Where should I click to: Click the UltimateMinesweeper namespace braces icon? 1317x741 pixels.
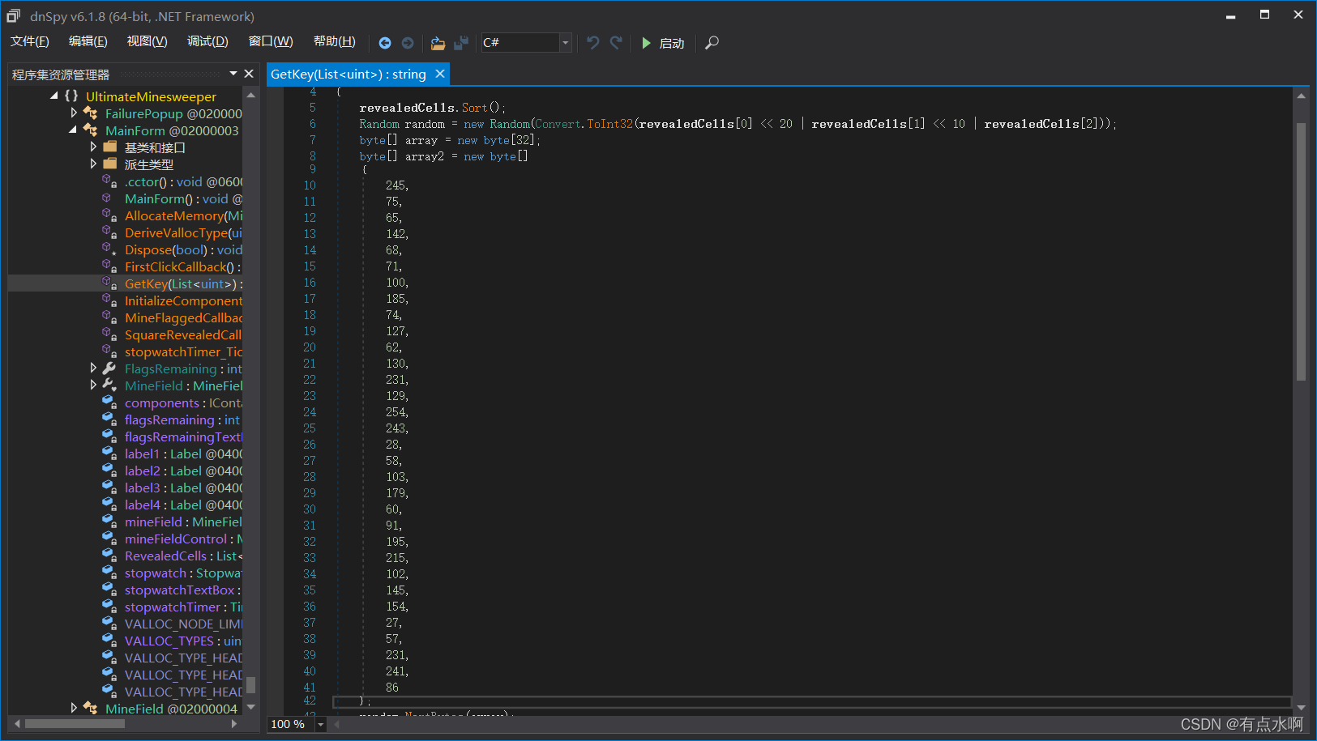pyautogui.click(x=71, y=96)
